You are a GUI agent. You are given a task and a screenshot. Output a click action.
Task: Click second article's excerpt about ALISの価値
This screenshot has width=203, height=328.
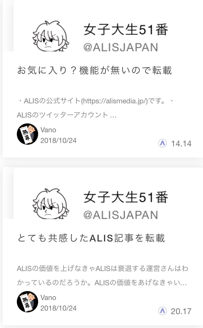pos(102,275)
